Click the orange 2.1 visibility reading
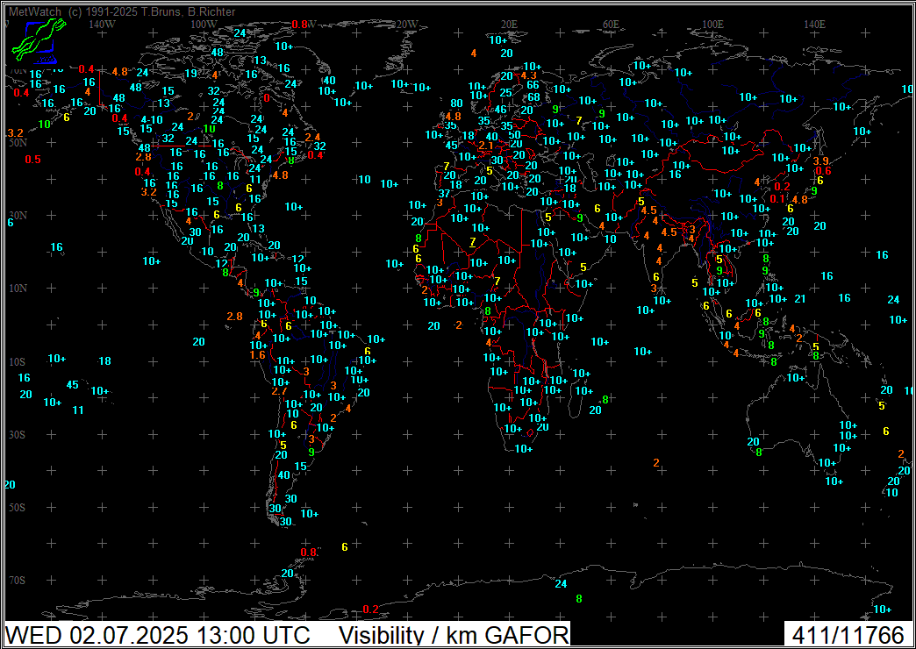 click(x=487, y=145)
